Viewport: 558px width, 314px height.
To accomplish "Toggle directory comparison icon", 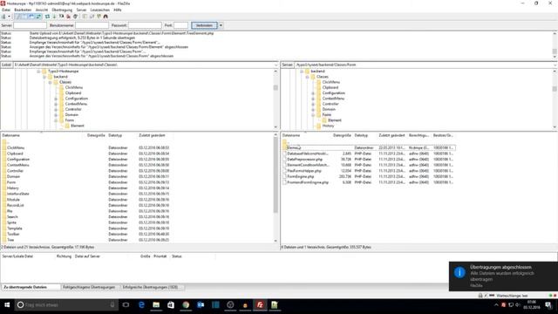I will (x=92, y=17).
